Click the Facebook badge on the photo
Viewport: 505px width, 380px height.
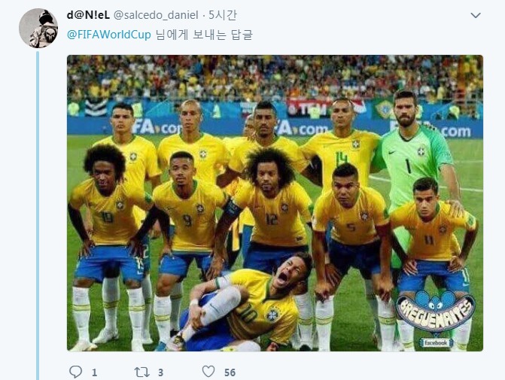coord(436,342)
